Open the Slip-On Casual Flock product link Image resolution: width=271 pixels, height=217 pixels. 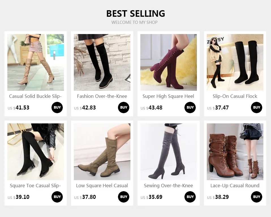pos(235,96)
